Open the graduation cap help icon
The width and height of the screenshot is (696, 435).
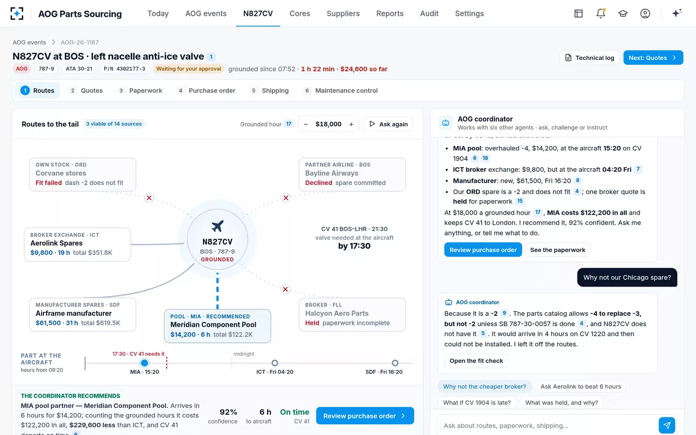(623, 14)
